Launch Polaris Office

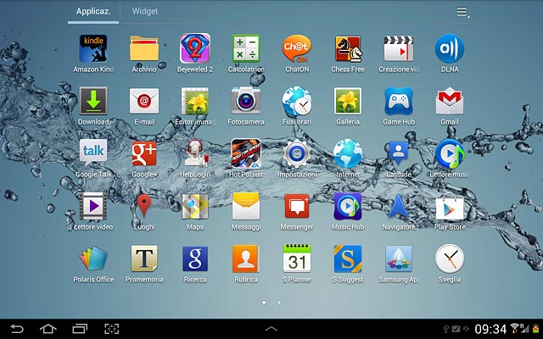pyautogui.click(x=93, y=264)
